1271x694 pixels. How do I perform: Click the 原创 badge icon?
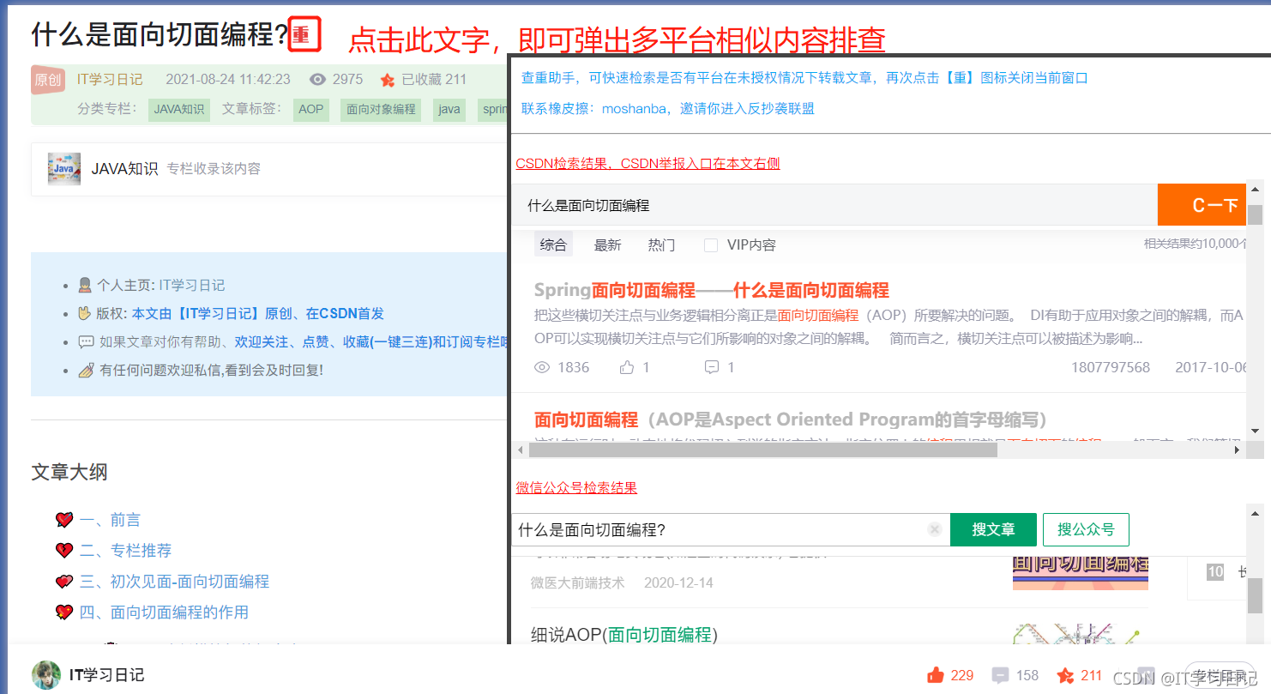(48, 80)
